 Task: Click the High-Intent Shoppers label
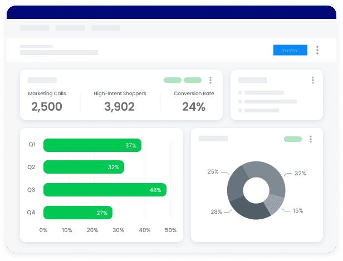click(120, 93)
